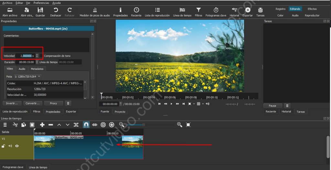
Task: Adjust the player timecode stepper
Action: click(x=121, y=104)
